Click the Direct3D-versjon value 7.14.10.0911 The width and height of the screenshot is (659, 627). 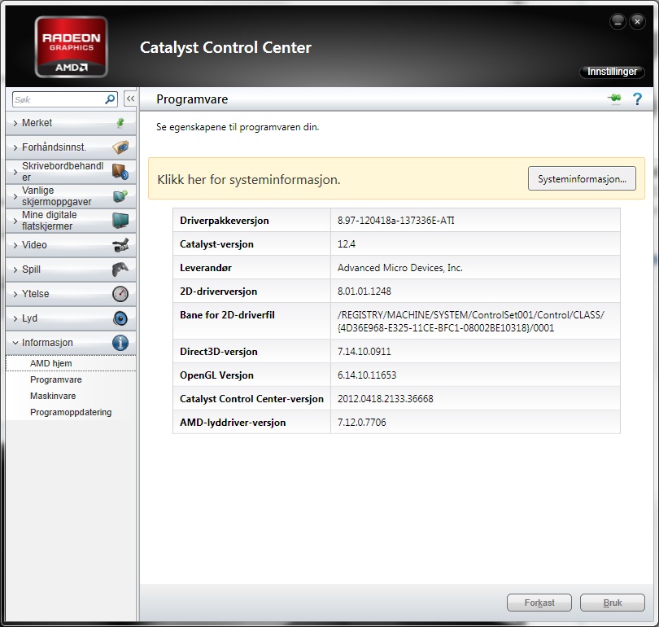(x=364, y=352)
